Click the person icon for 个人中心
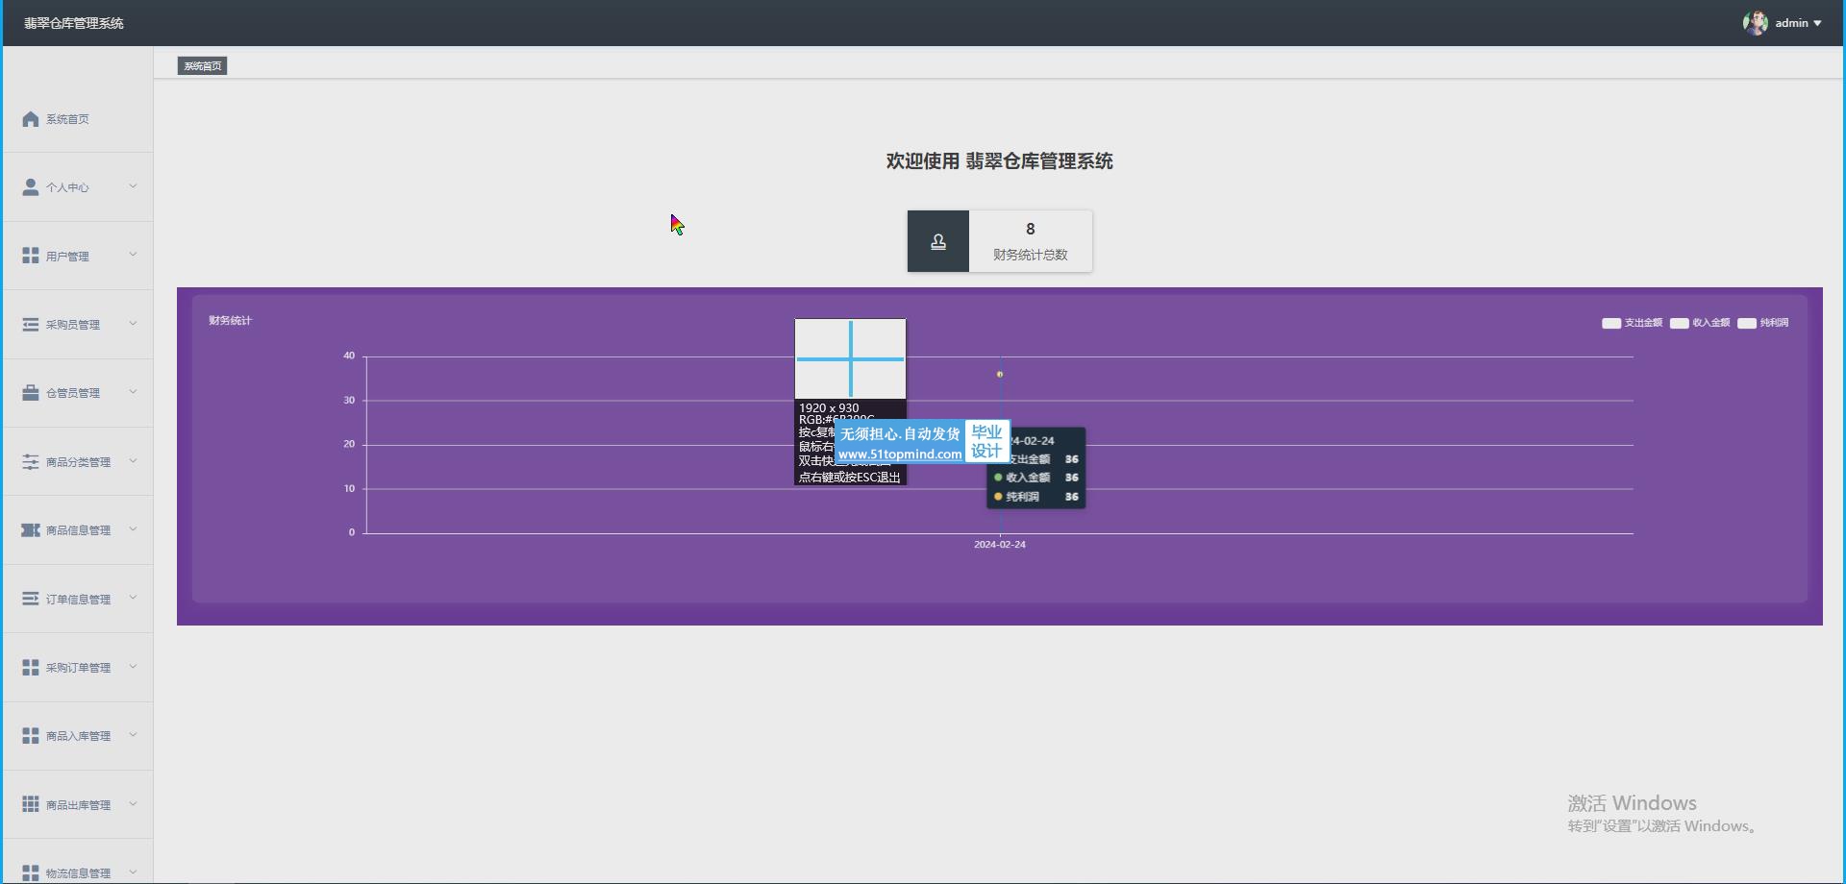 [31, 187]
